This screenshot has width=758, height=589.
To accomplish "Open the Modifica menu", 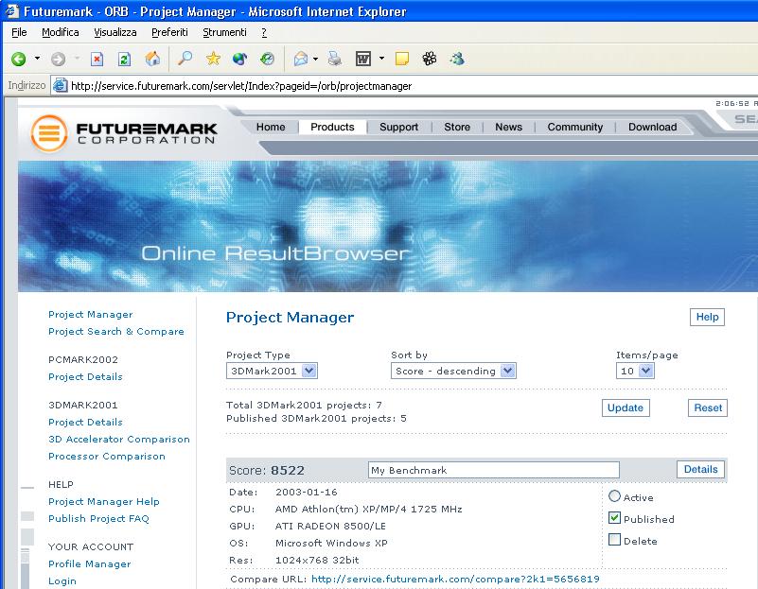I will pyautogui.click(x=61, y=32).
